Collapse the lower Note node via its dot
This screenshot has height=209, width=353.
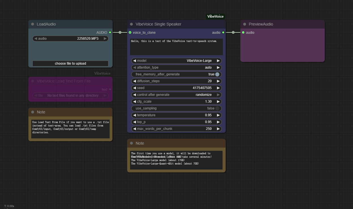click(131, 143)
